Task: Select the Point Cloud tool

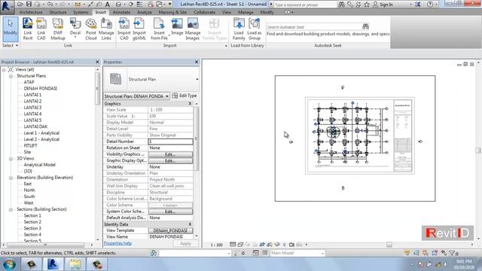Action: 90,29
